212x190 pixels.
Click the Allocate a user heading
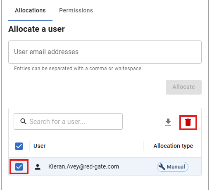(36, 29)
